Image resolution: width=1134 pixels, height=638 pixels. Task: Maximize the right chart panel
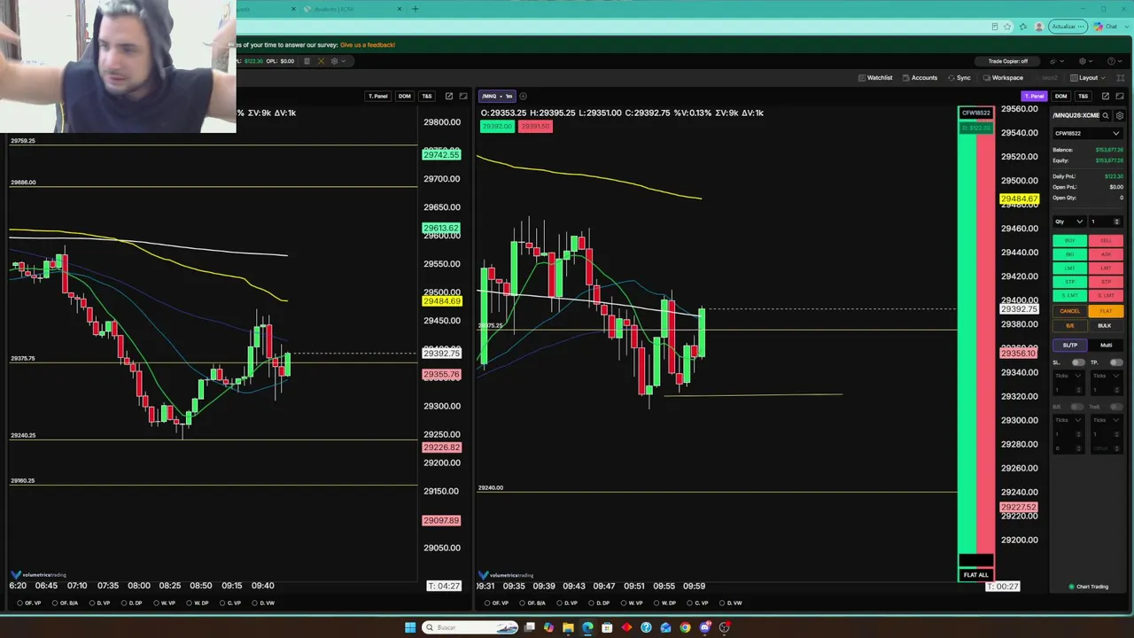[x=1120, y=96]
